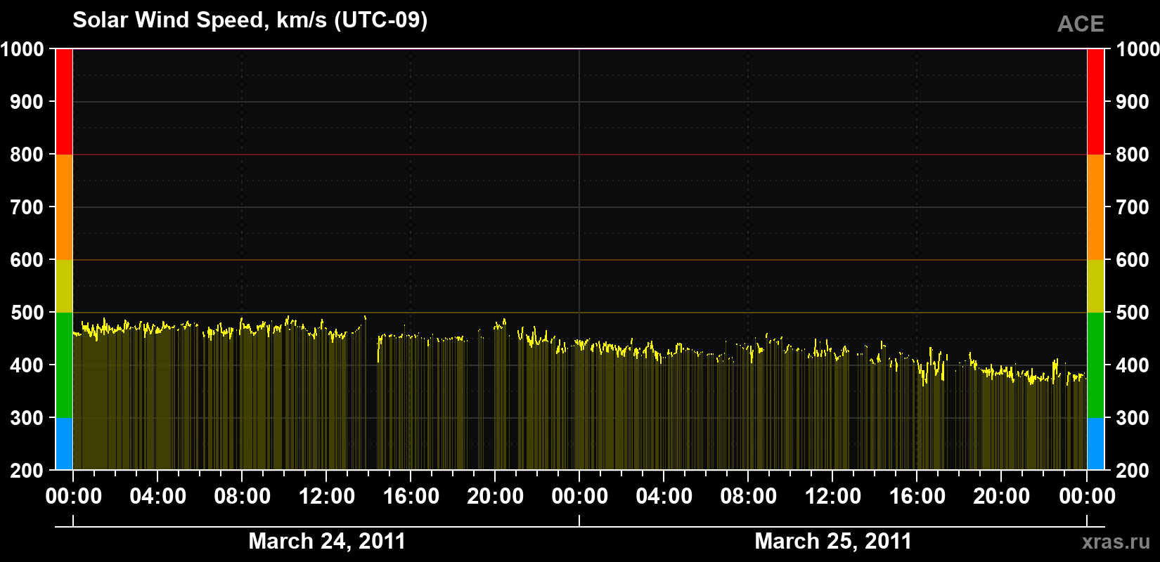Click the green band on the right scale
Image resolution: width=1160 pixels, height=562 pixels.
point(1096,365)
